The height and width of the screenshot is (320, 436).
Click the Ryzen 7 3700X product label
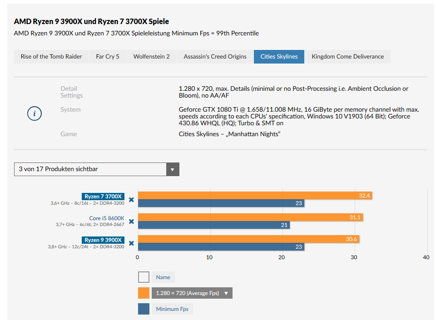pyautogui.click(x=103, y=197)
